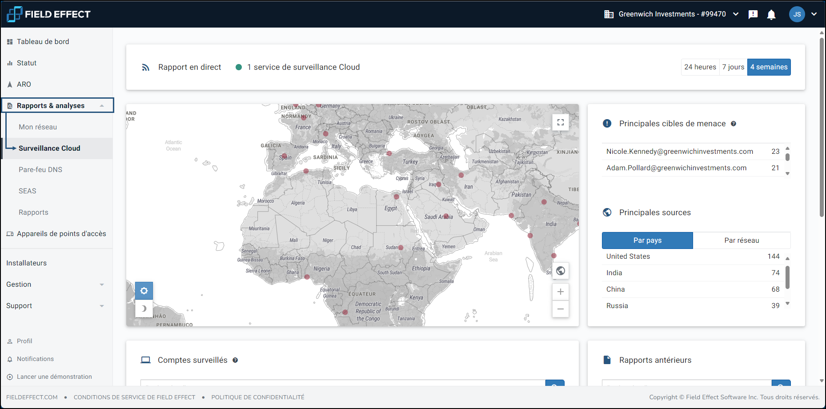Click the organization building icon
The image size is (826, 409).
coord(609,14)
